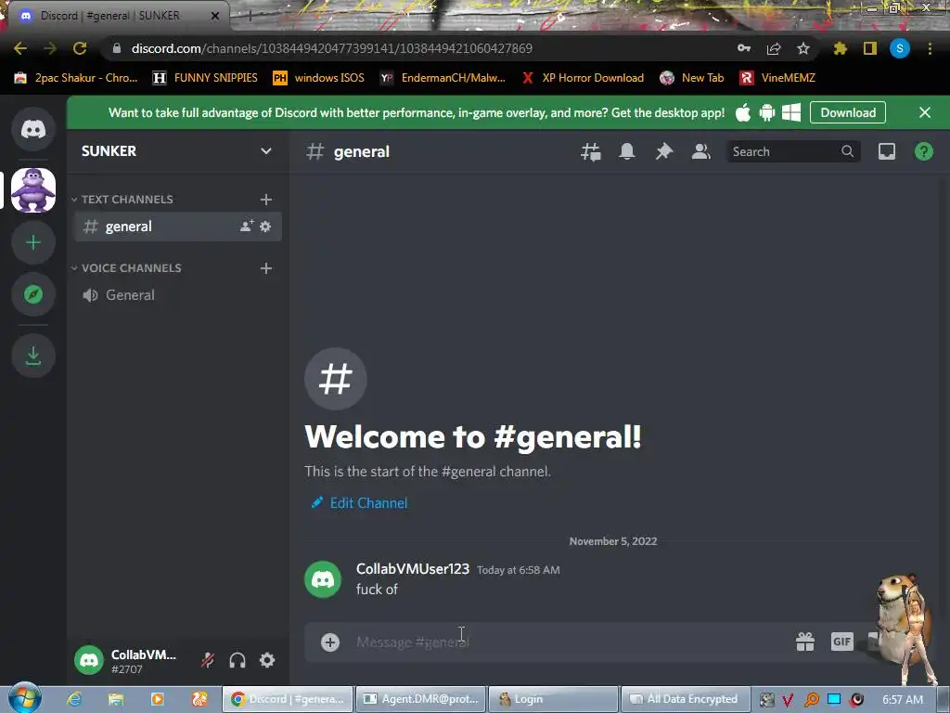Open Discord home direct messages icon
Image resolution: width=950 pixels, height=713 pixels.
(x=33, y=129)
